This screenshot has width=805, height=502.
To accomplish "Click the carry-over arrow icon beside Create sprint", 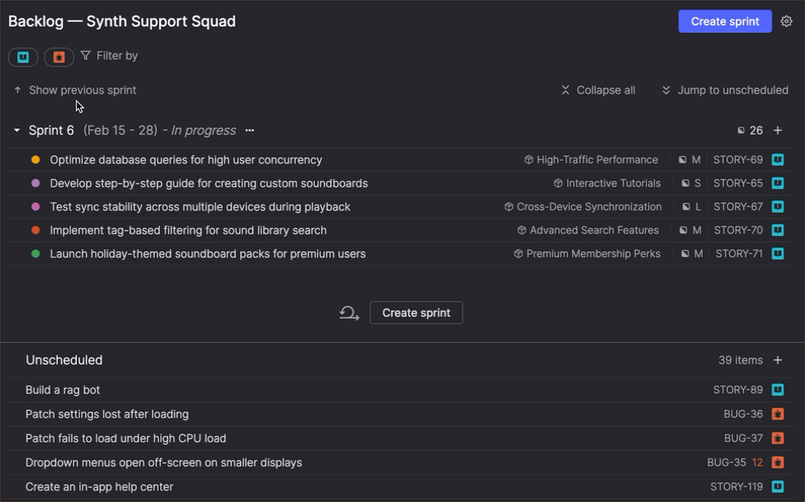I will tap(349, 313).
